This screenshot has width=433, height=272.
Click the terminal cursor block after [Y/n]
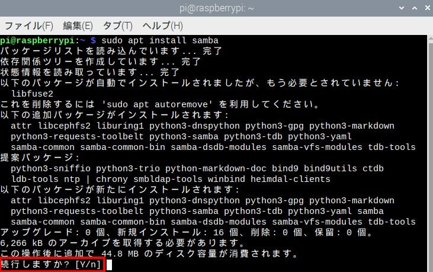[x=110, y=265]
